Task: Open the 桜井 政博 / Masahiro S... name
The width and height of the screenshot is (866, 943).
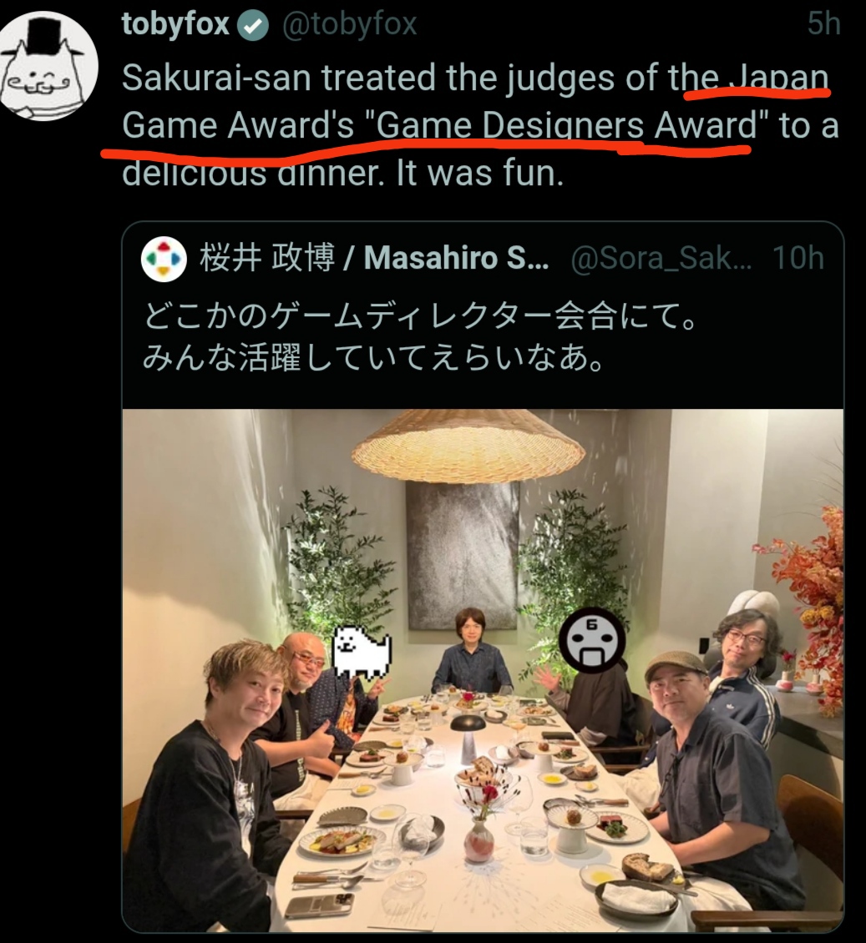Action: (373, 259)
